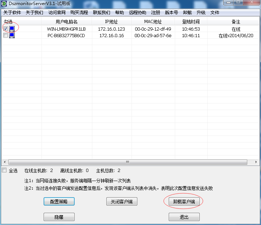Click computer icon for WIN-LMB9HGPR1LB
The width and height of the screenshot is (261, 225).
coord(12,28)
